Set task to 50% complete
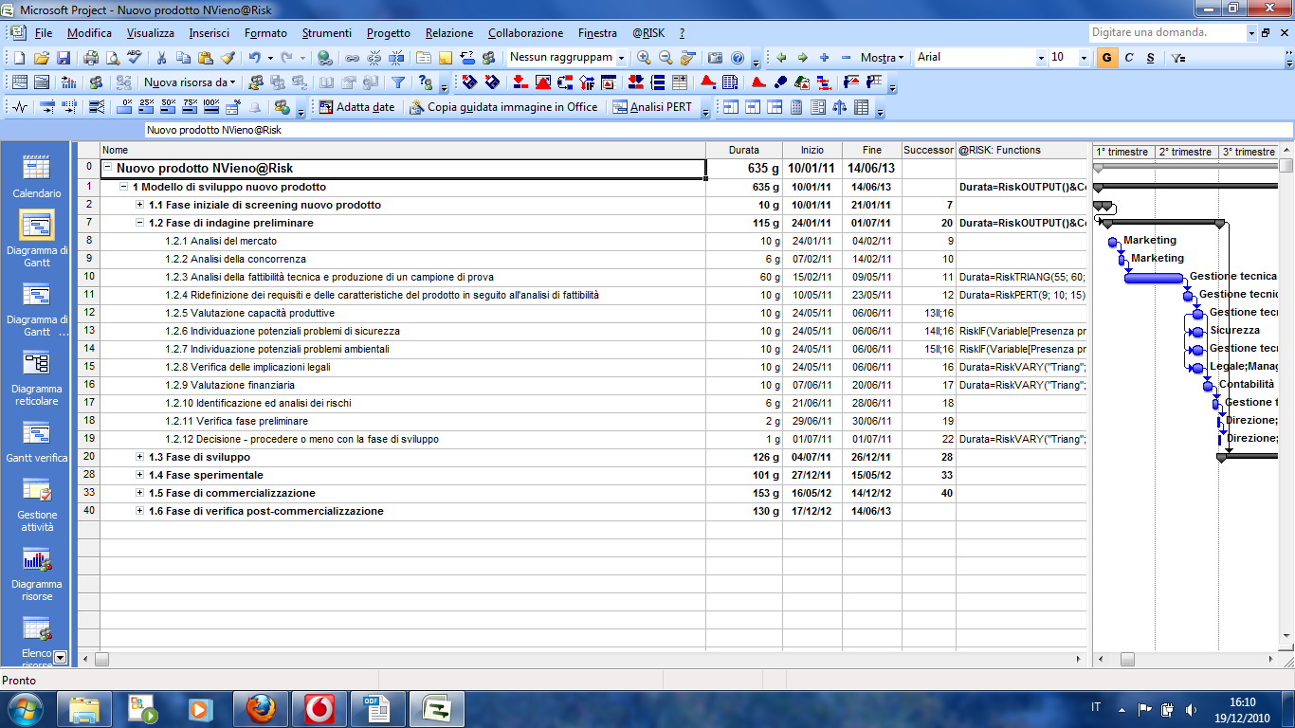 pyautogui.click(x=168, y=106)
